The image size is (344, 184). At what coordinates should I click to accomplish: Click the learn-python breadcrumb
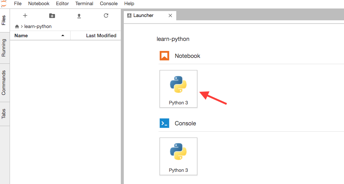tap(38, 27)
